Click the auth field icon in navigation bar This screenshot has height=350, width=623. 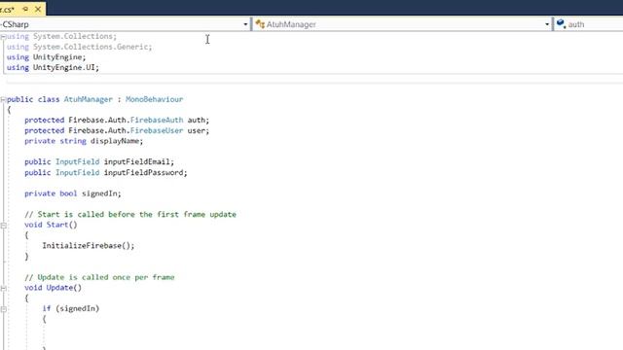(561, 23)
